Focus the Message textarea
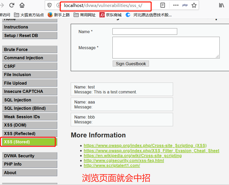This screenshot has width=229, height=185. click(x=166, y=48)
